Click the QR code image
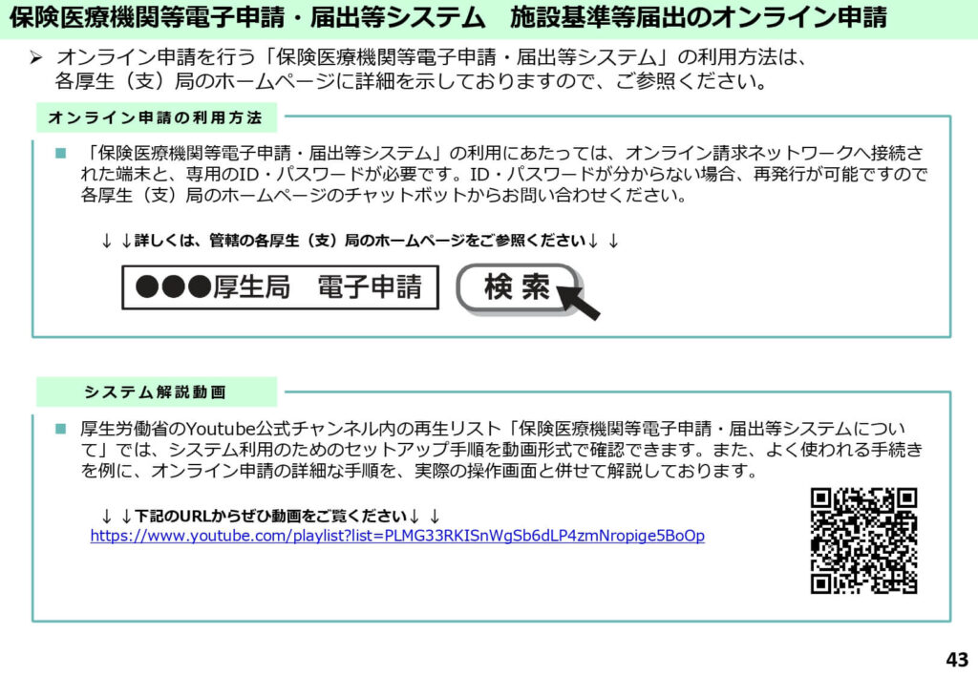The image size is (978, 677). point(863,540)
